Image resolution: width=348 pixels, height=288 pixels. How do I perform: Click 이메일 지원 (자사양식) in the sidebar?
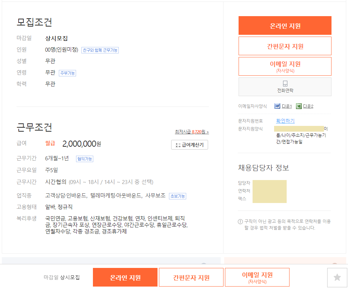[x=284, y=66]
